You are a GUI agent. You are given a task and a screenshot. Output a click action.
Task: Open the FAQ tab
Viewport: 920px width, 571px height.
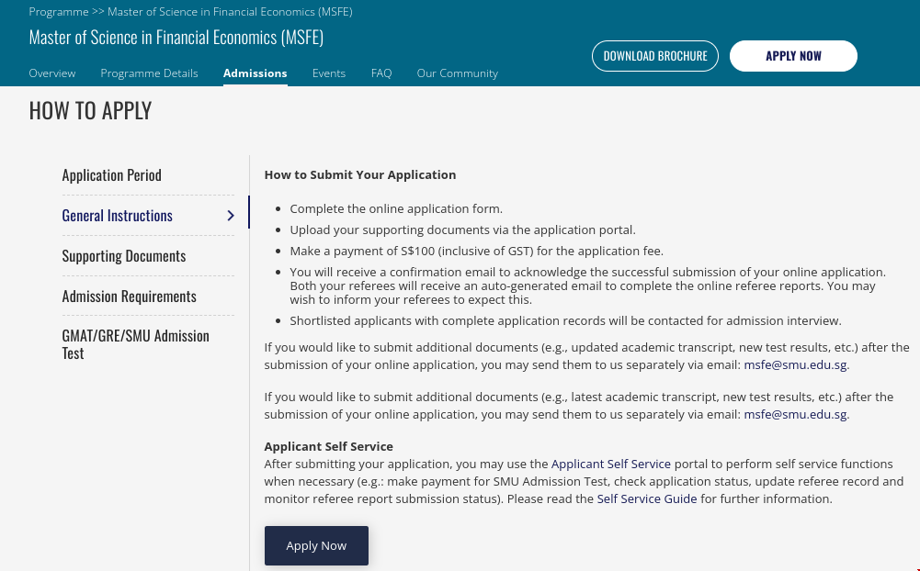381,73
